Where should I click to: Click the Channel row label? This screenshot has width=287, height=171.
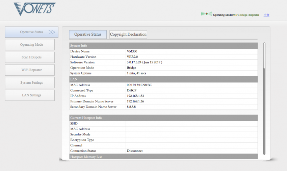(x=76, y=145)
